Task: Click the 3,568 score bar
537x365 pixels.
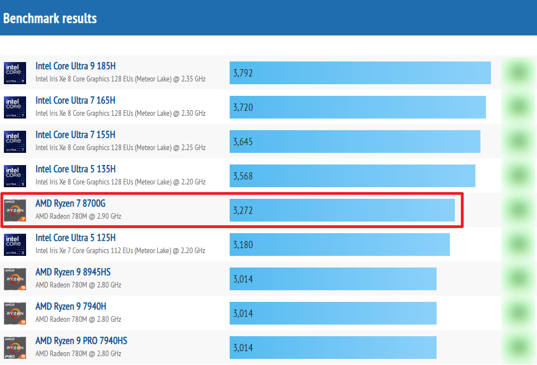Action: pos(352,176)
